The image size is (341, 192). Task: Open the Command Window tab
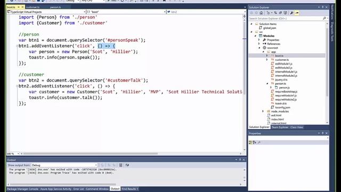click(97, 189)
